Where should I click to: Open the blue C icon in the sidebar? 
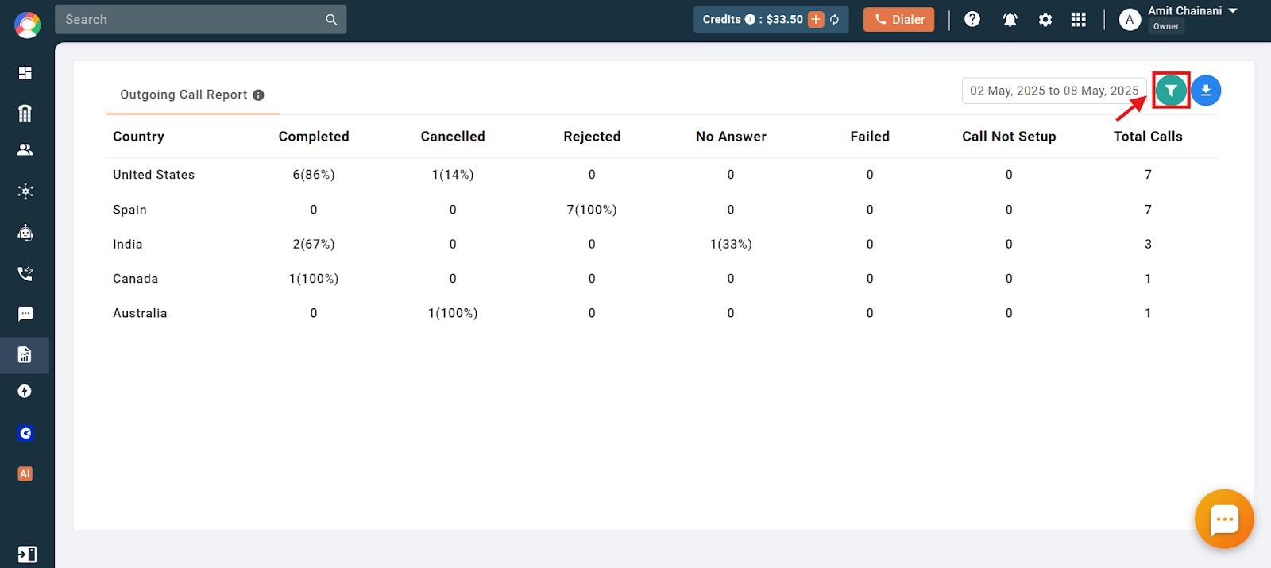[25, 433]
